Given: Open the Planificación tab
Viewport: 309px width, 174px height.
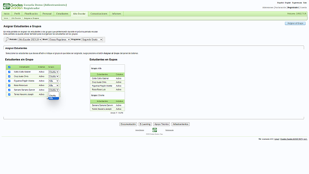Looking at the screenshot, I should pyautogui.click(x=31, y=14).
